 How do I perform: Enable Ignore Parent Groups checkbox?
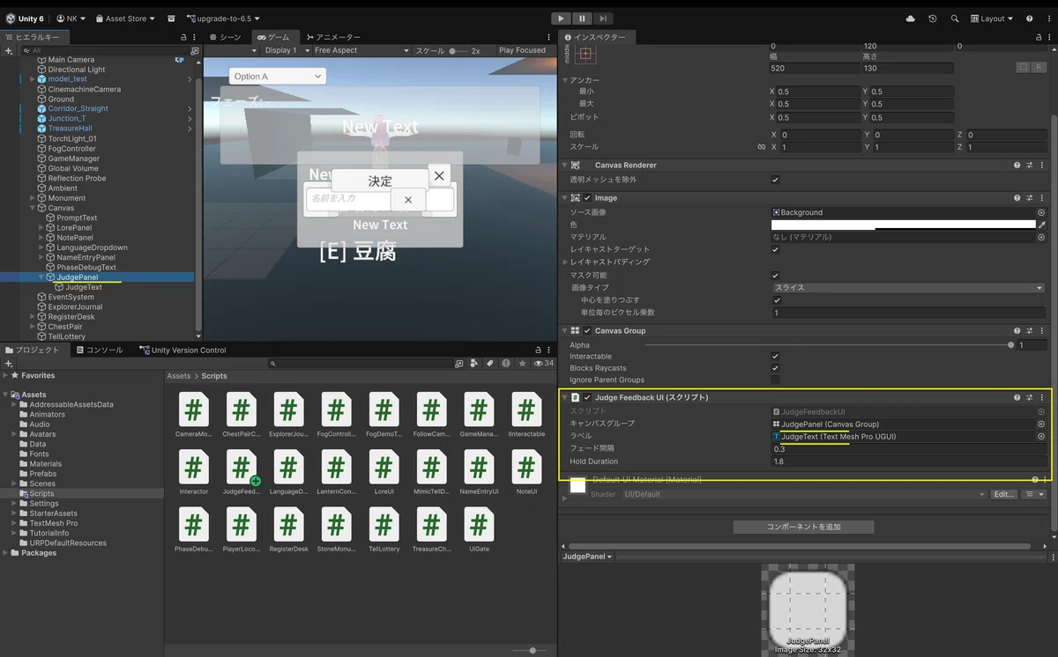click(775, 380)
